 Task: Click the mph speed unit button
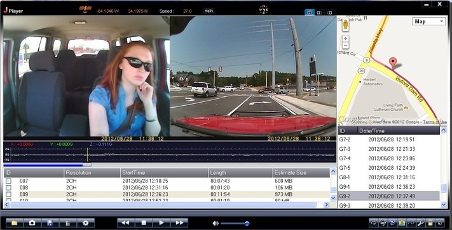pyautogui.click(x=209, y=11)
